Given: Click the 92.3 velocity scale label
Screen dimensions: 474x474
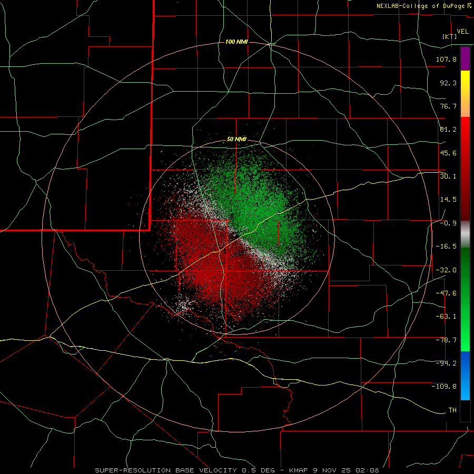Looking at the screenshot, I should [448, 83].
